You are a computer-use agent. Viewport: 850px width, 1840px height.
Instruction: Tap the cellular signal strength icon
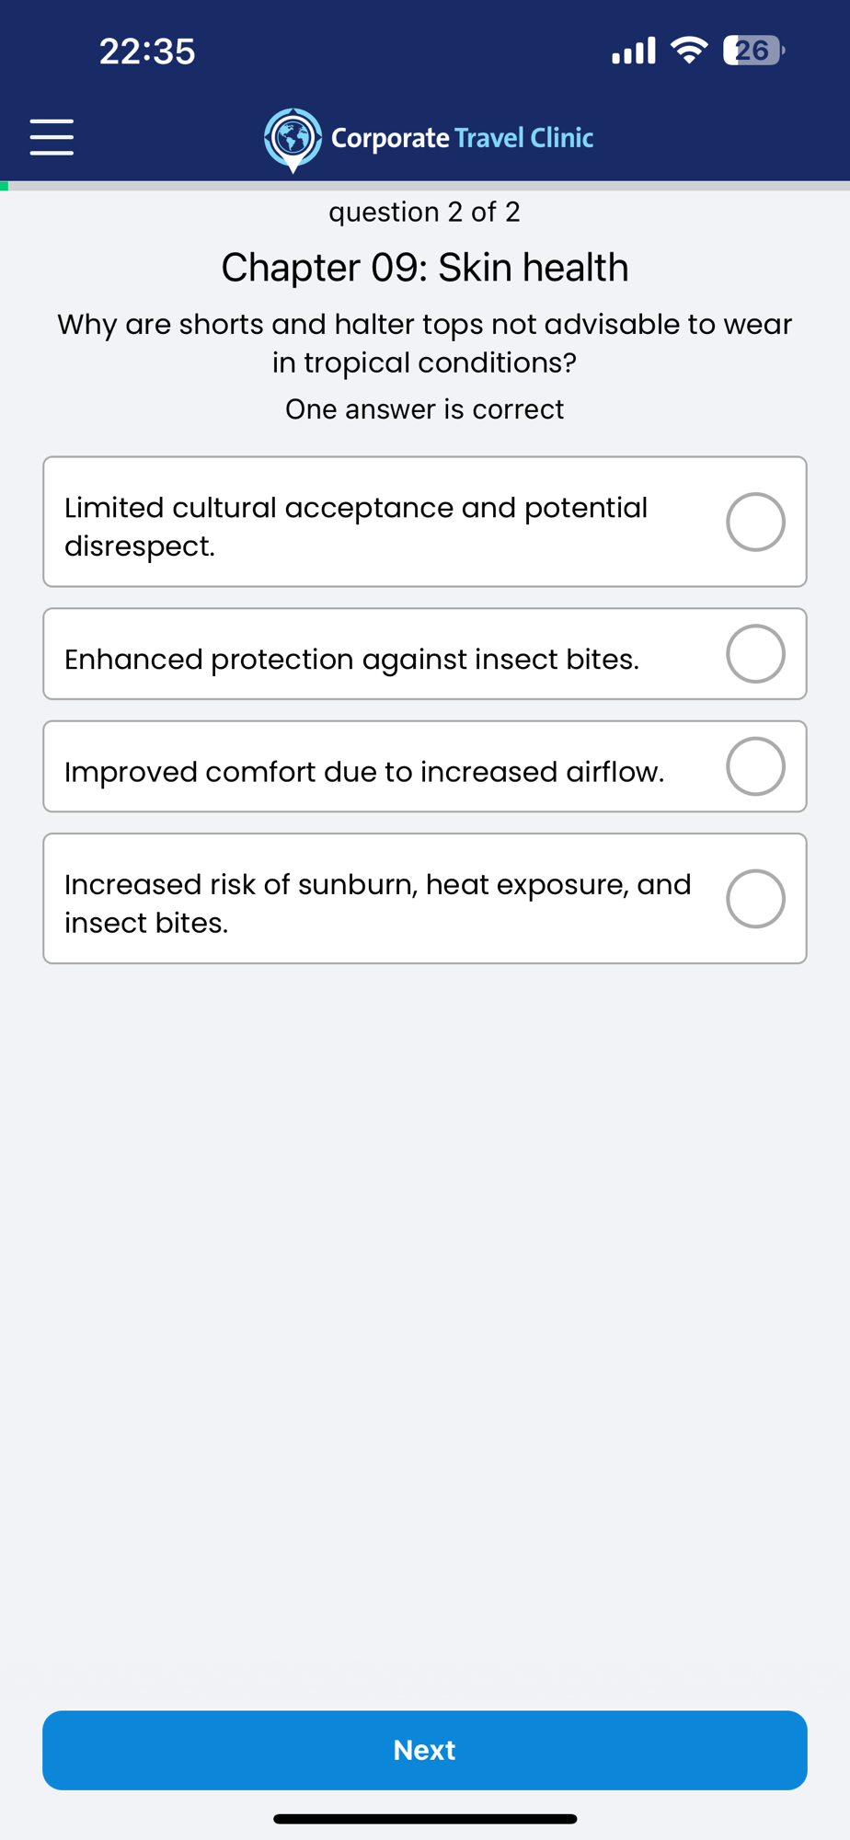(x=633, y=51)
